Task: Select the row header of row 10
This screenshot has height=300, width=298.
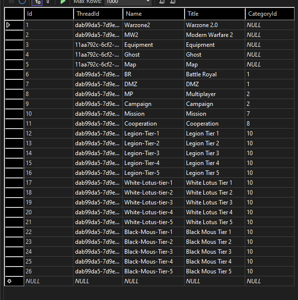Action: pos(14,114)
